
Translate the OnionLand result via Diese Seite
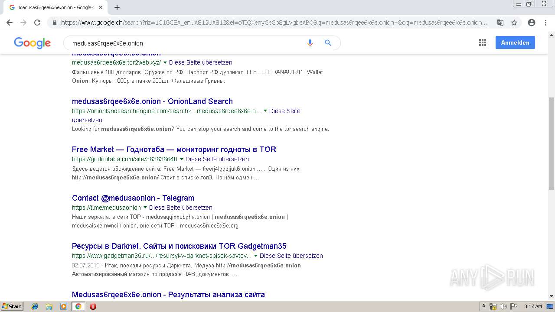tap(285, 111)
